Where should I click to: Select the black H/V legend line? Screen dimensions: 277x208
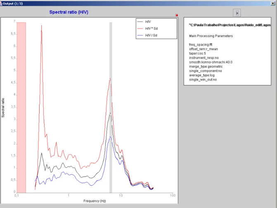click(x=140, y=22)
